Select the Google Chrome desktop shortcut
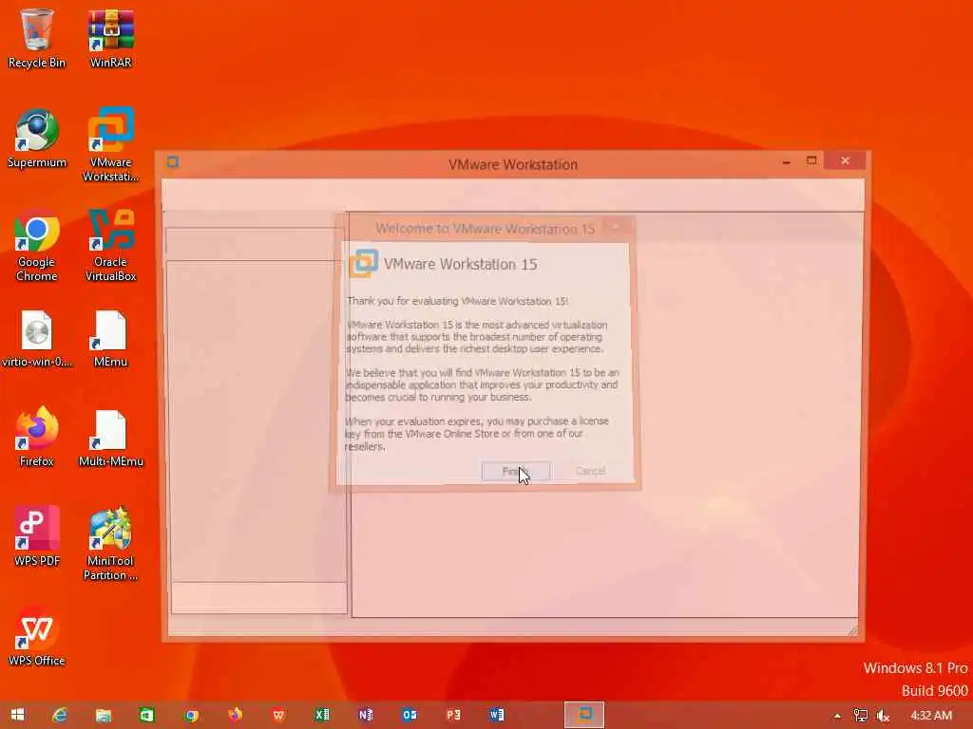 point(37,245)
